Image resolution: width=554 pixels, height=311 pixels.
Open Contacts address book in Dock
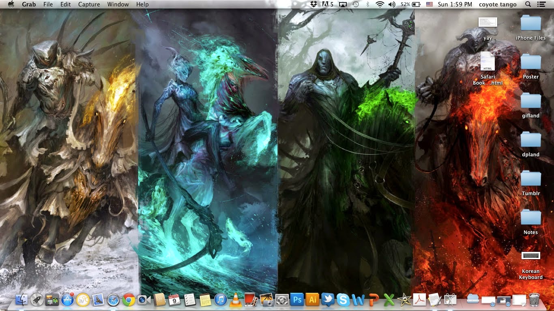coord(159,300)
